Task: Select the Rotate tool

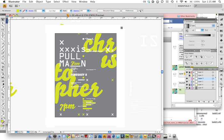Action: point(3,60)
